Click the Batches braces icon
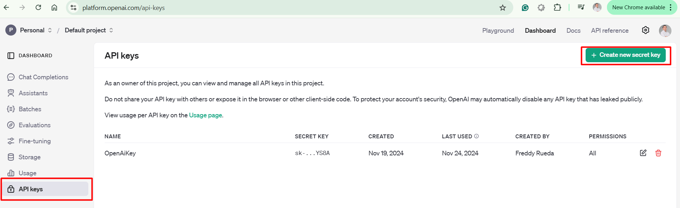 [x=11, y=109]
